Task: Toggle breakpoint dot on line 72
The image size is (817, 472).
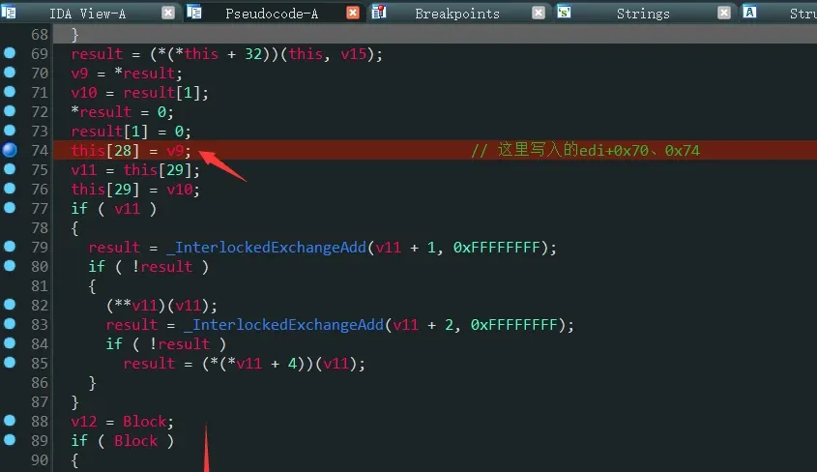Action: [x=10, y=110]
